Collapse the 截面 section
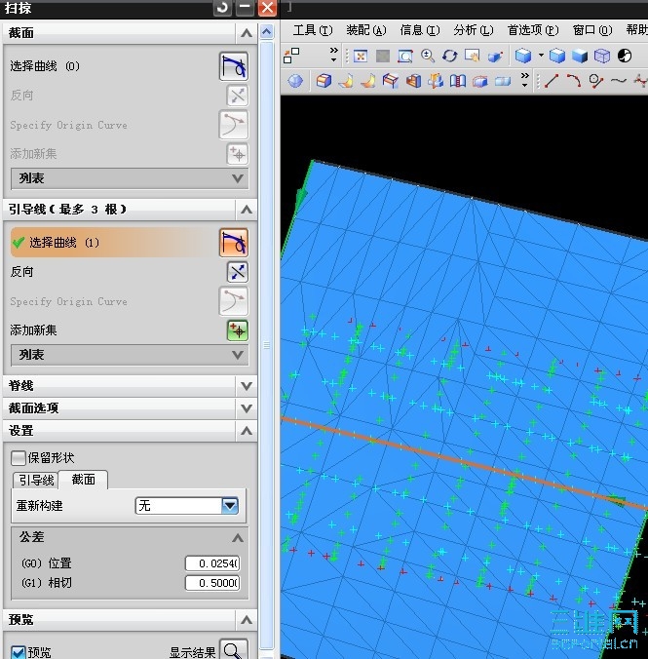The width and height of the screenshot is (648, 659). (247, 33)
